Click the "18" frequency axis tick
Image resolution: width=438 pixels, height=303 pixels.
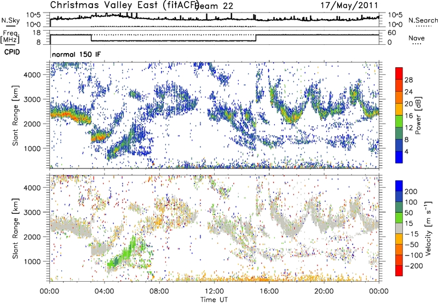point(37,33)
